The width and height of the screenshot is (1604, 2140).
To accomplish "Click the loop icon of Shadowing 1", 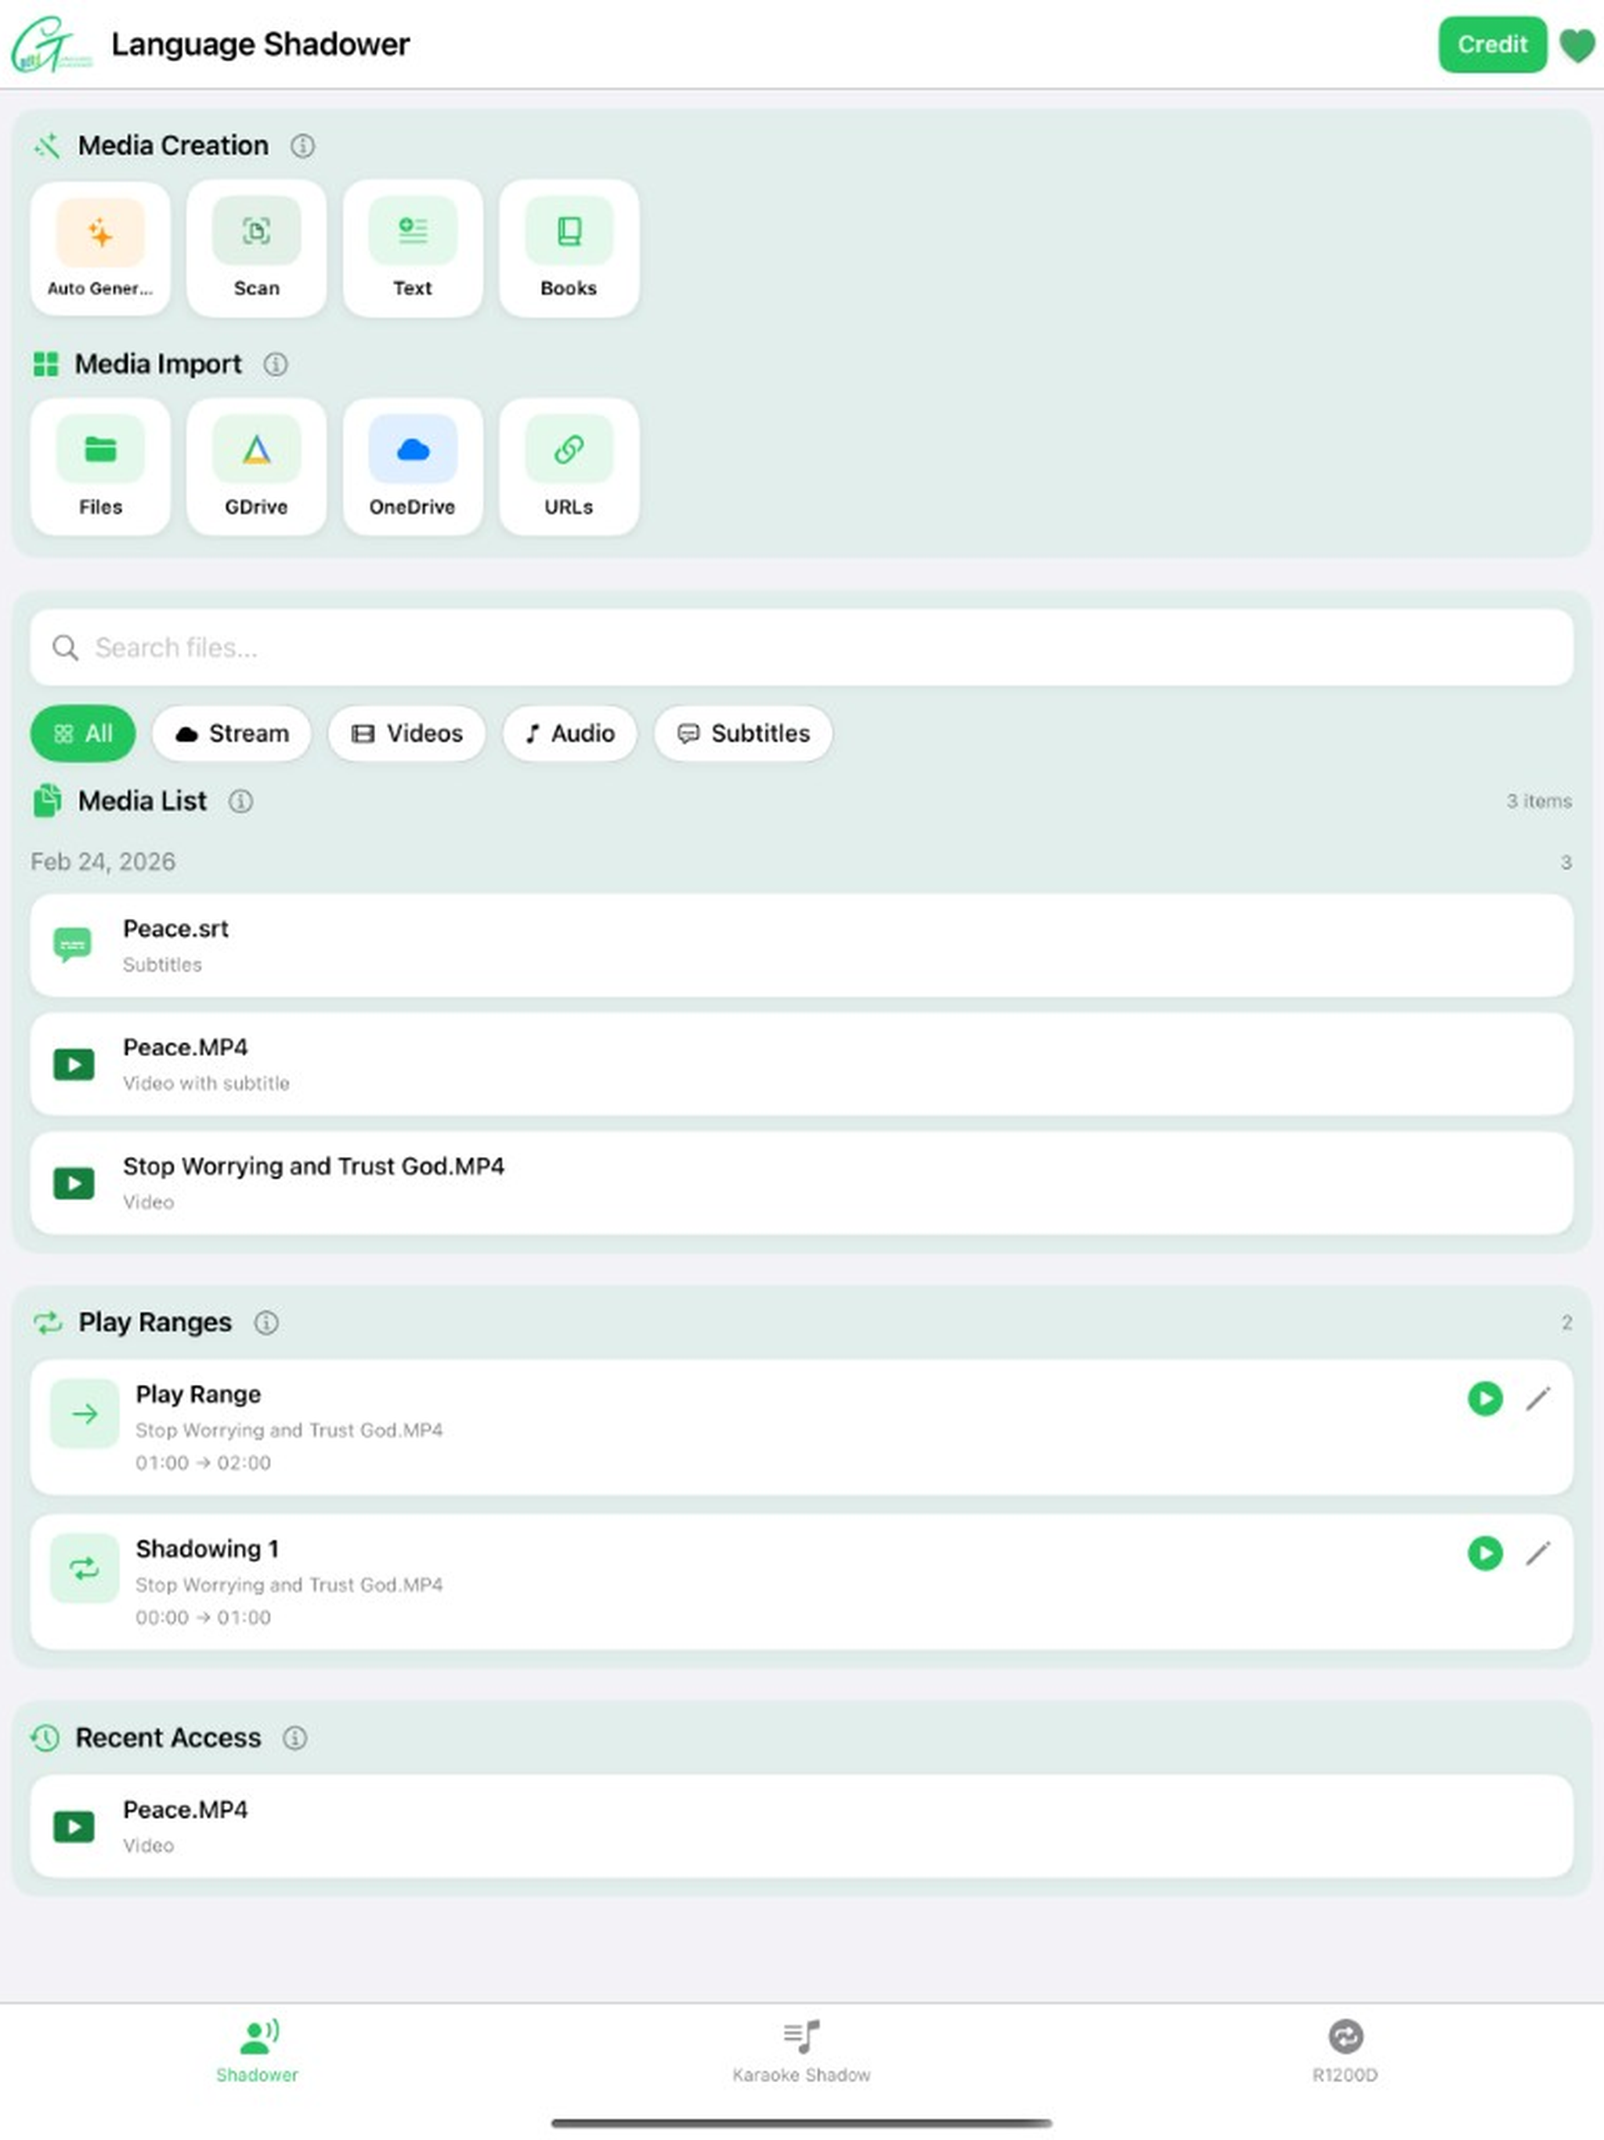I will [x=85, y=1569].
